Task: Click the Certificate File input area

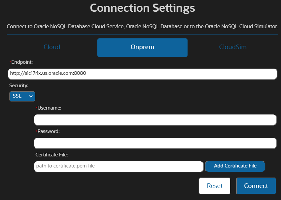Action: 119,166
